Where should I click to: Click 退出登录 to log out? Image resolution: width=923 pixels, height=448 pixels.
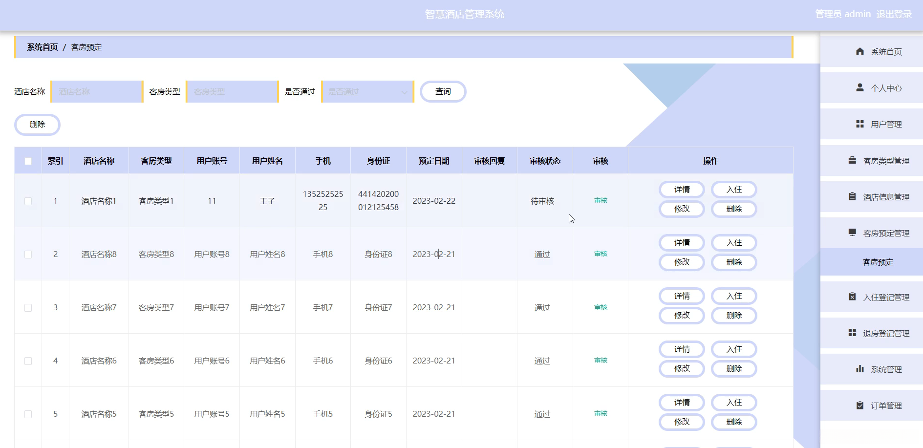click(x=894, y=14)
